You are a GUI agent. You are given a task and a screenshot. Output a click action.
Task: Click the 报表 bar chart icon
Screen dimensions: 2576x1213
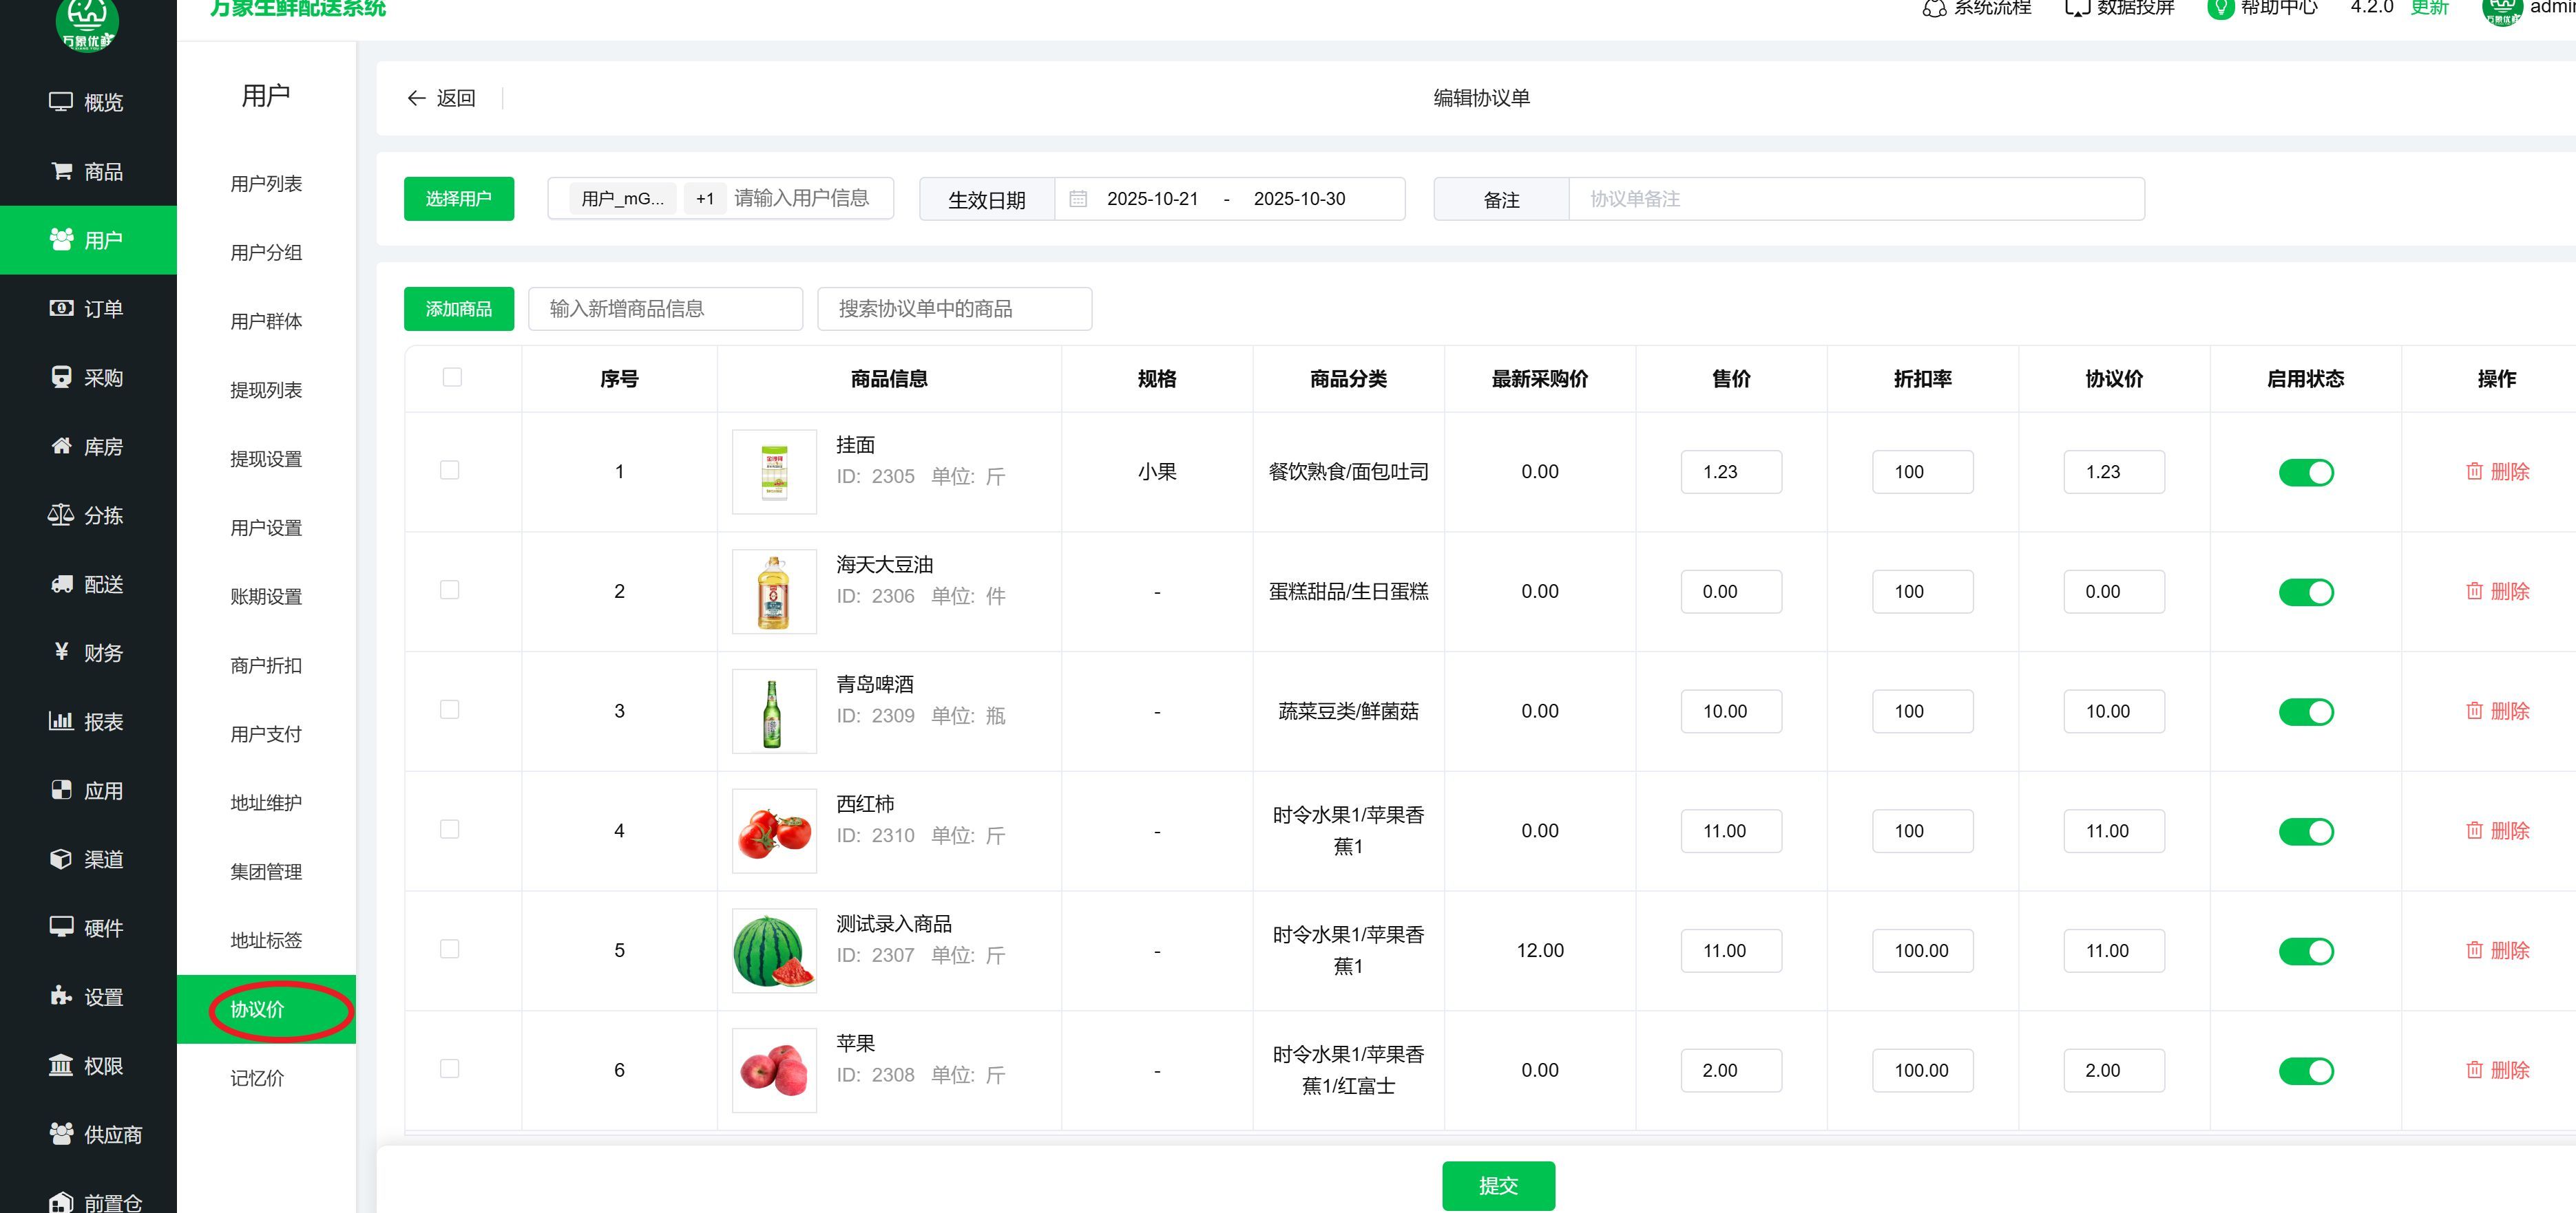pos(61,720)
